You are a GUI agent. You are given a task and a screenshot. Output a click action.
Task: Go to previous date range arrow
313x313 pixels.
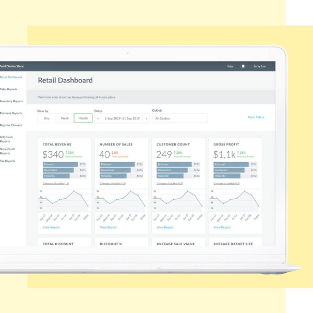click(x=98, y=118)
